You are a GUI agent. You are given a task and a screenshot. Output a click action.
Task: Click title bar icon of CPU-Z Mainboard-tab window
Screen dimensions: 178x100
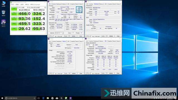click(86, 1)
